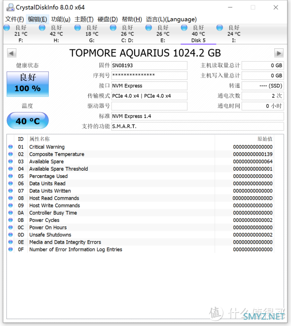Click raw value 0000000000064 for Available Spare
The width and height of the screenshot is (291, 326).
tap(253, 162)
